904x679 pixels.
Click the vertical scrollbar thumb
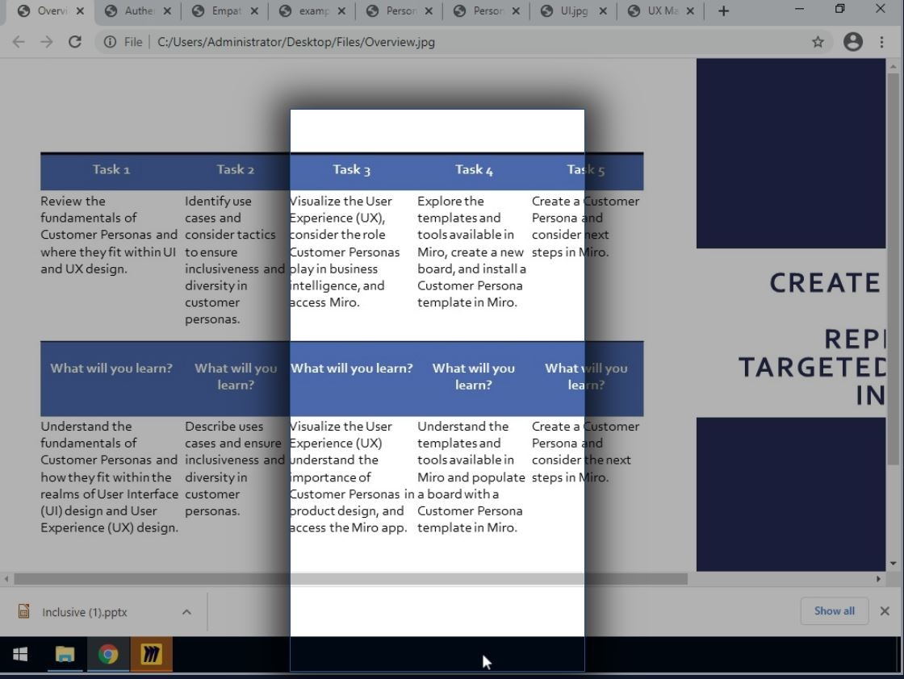click(893, 268)
